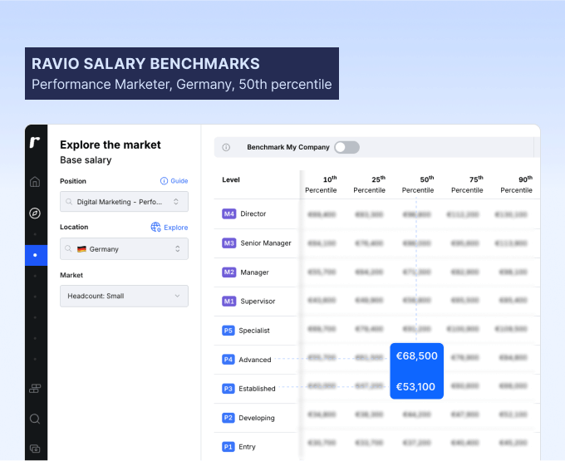Click the Market field label

(x=71, y=275)
